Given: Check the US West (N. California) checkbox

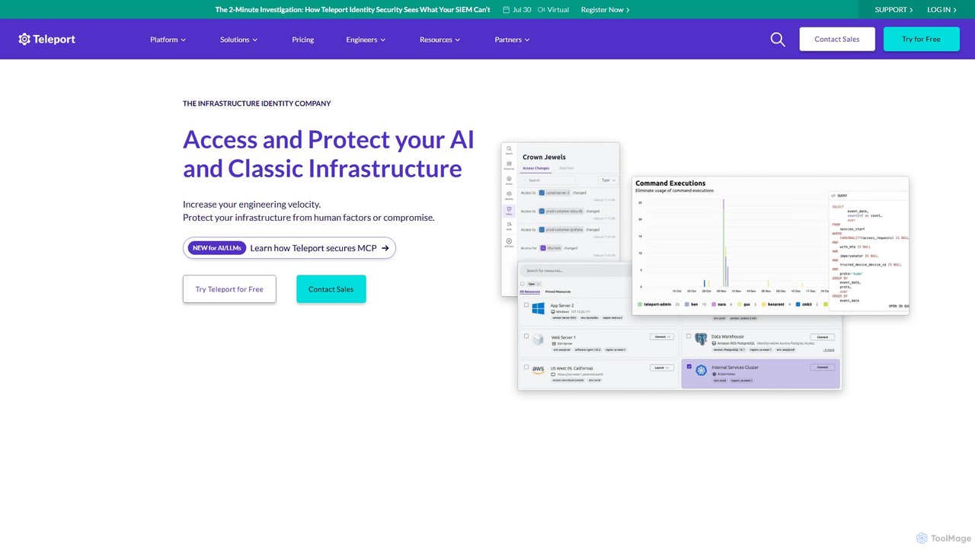Looking at the screenshot, I should [x=526, y=367].
